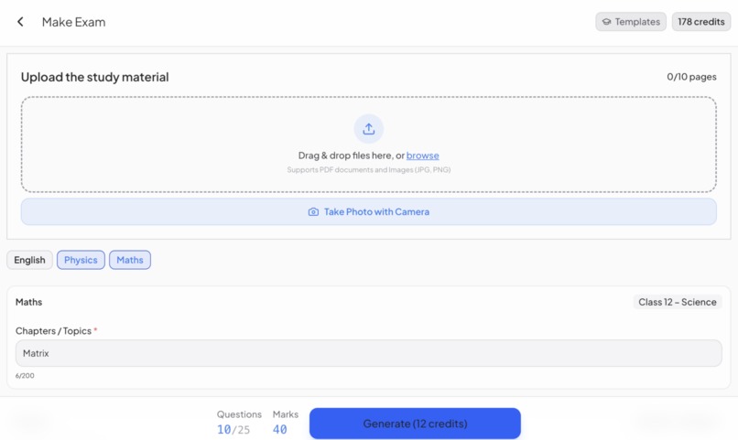View the 178 credits balance

pyautogui.click(x=700, y=22)
